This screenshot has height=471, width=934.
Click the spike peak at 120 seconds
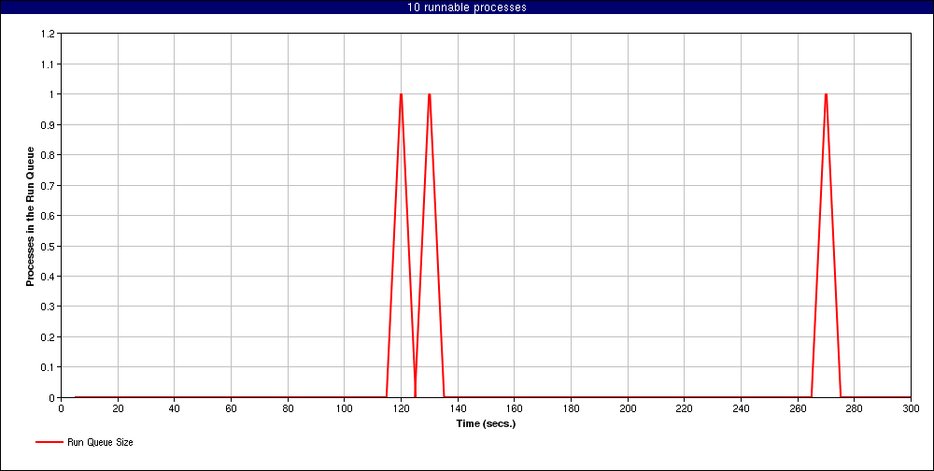pos(401,94)
